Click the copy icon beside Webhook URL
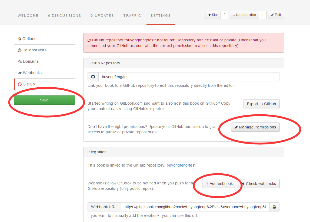 click(274, 207)
